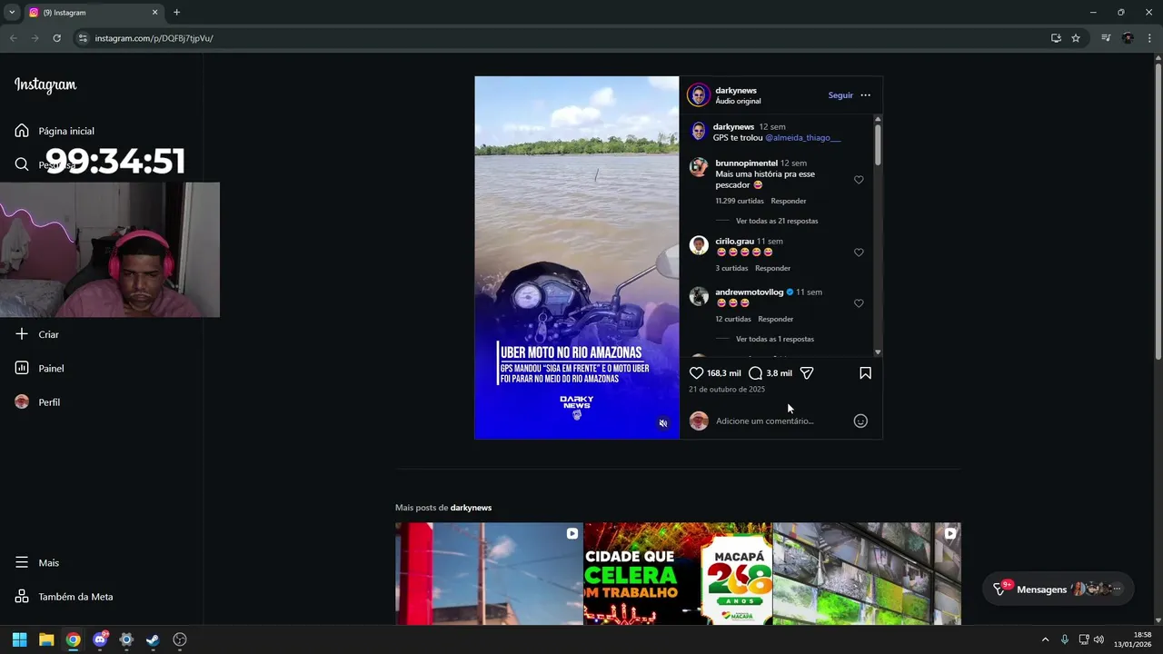Open File Explorer from taskbar
Viewport: 1163px width, 654px height.
pos(46,639)
